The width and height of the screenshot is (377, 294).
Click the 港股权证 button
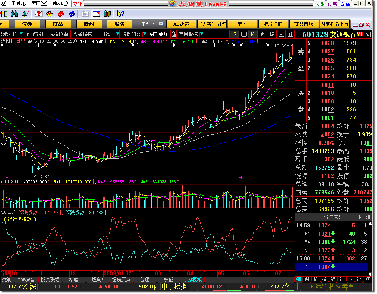[273, 24]
